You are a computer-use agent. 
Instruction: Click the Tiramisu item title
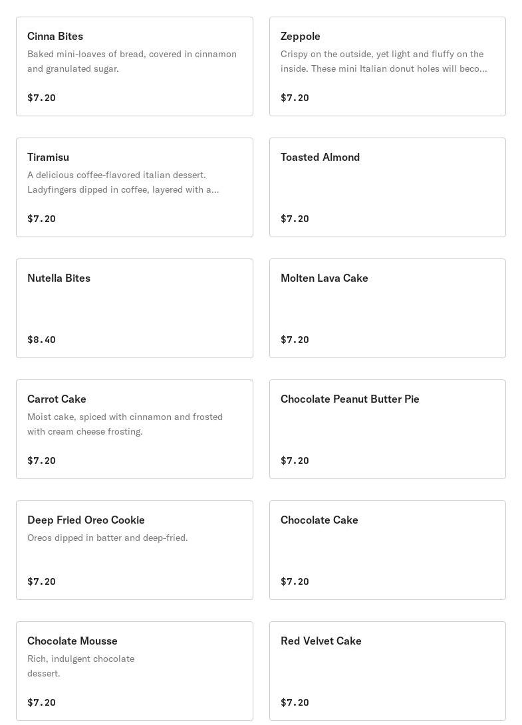[48, 157]
